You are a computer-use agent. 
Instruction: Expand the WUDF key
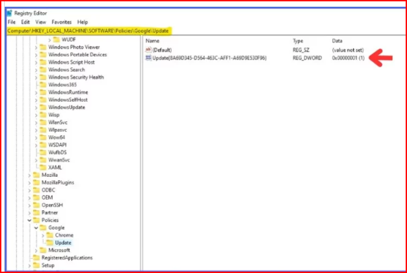point(50,40)
